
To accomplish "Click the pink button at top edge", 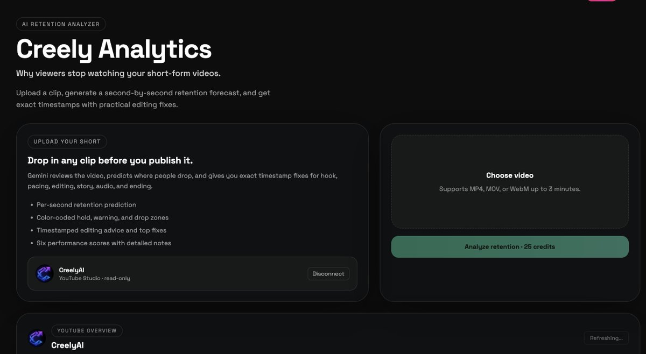I will tap(601, 1).
